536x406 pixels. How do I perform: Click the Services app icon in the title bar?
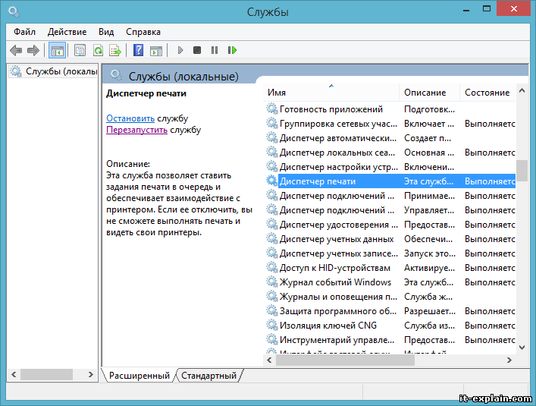pos(14,12)
